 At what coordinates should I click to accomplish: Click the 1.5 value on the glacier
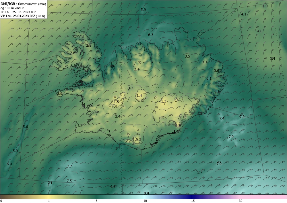point(117,102)
